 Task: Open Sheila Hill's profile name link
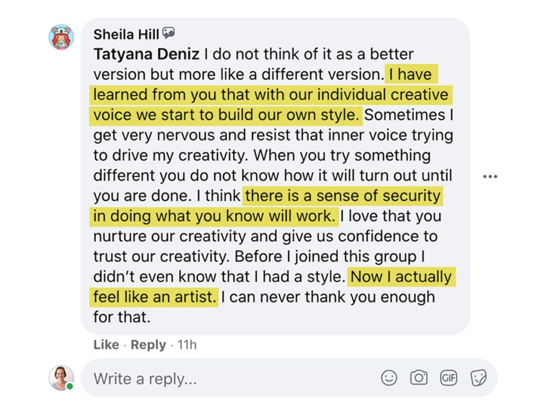pos(126,35)
